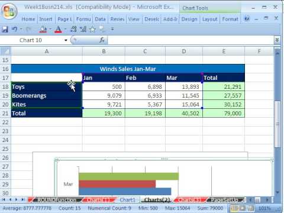The height and width of the screenshot is (213, 284).
Task: Click vertical scrollbar down arrow
Action: tap(277, 192)
